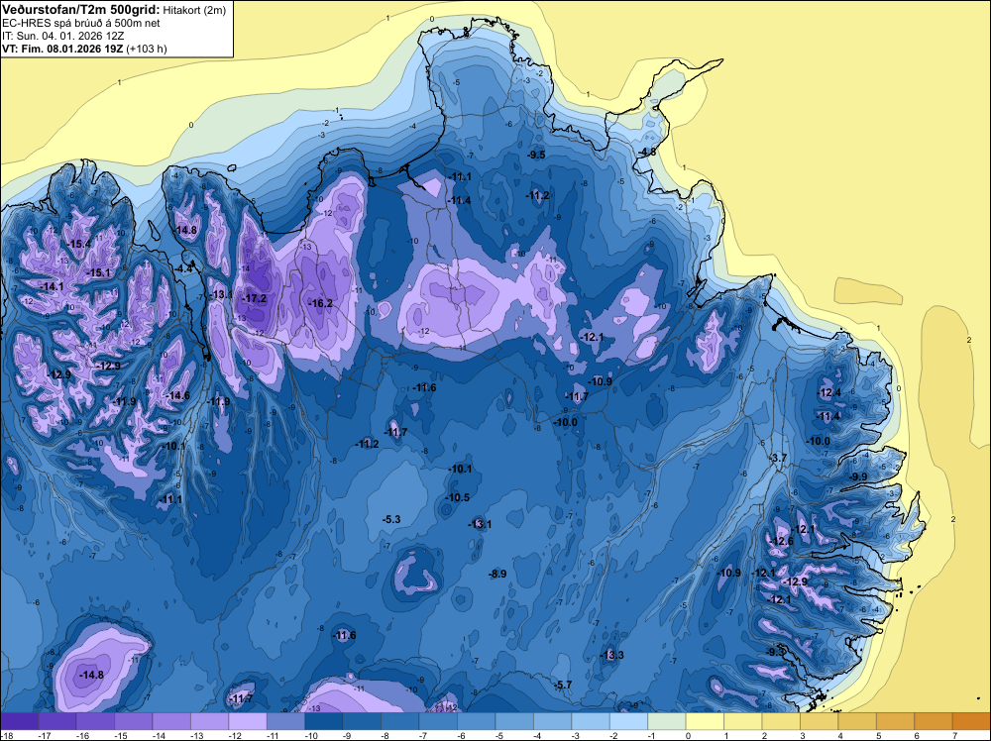Click the forecast lead "(+103 h)" text
Screen dimensions: 991x741
tap(147, 49)
